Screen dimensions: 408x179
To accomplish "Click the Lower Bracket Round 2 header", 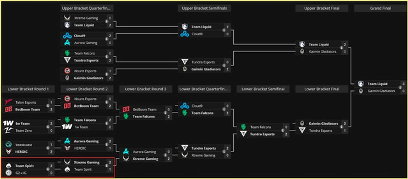I will 87,89.
